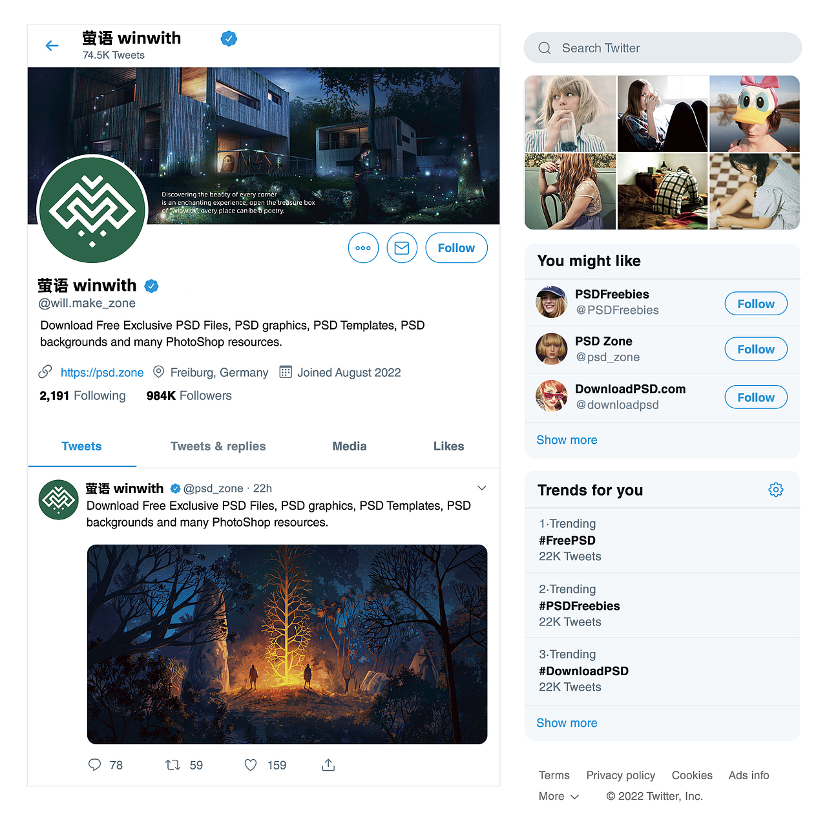Click the share upload icon
Image resolution: width=827 pixels, height=827 pixels.
coord(328,765)
